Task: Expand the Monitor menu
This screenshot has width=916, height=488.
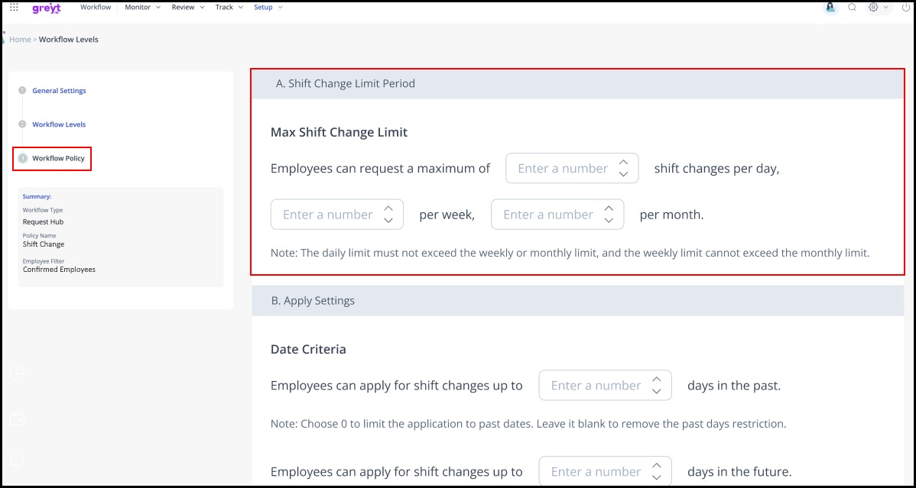Action: coord(142,8)
